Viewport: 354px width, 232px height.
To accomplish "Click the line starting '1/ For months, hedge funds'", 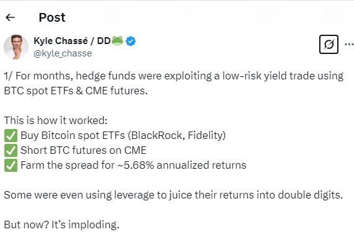I will [174, 76].
